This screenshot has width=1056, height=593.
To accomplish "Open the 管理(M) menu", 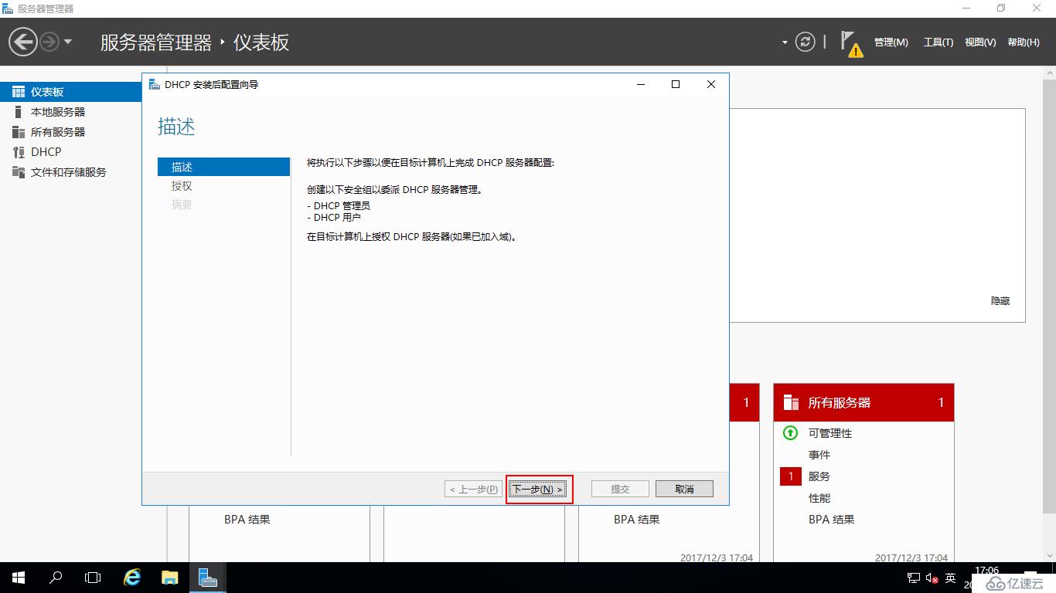I will 891,42.
